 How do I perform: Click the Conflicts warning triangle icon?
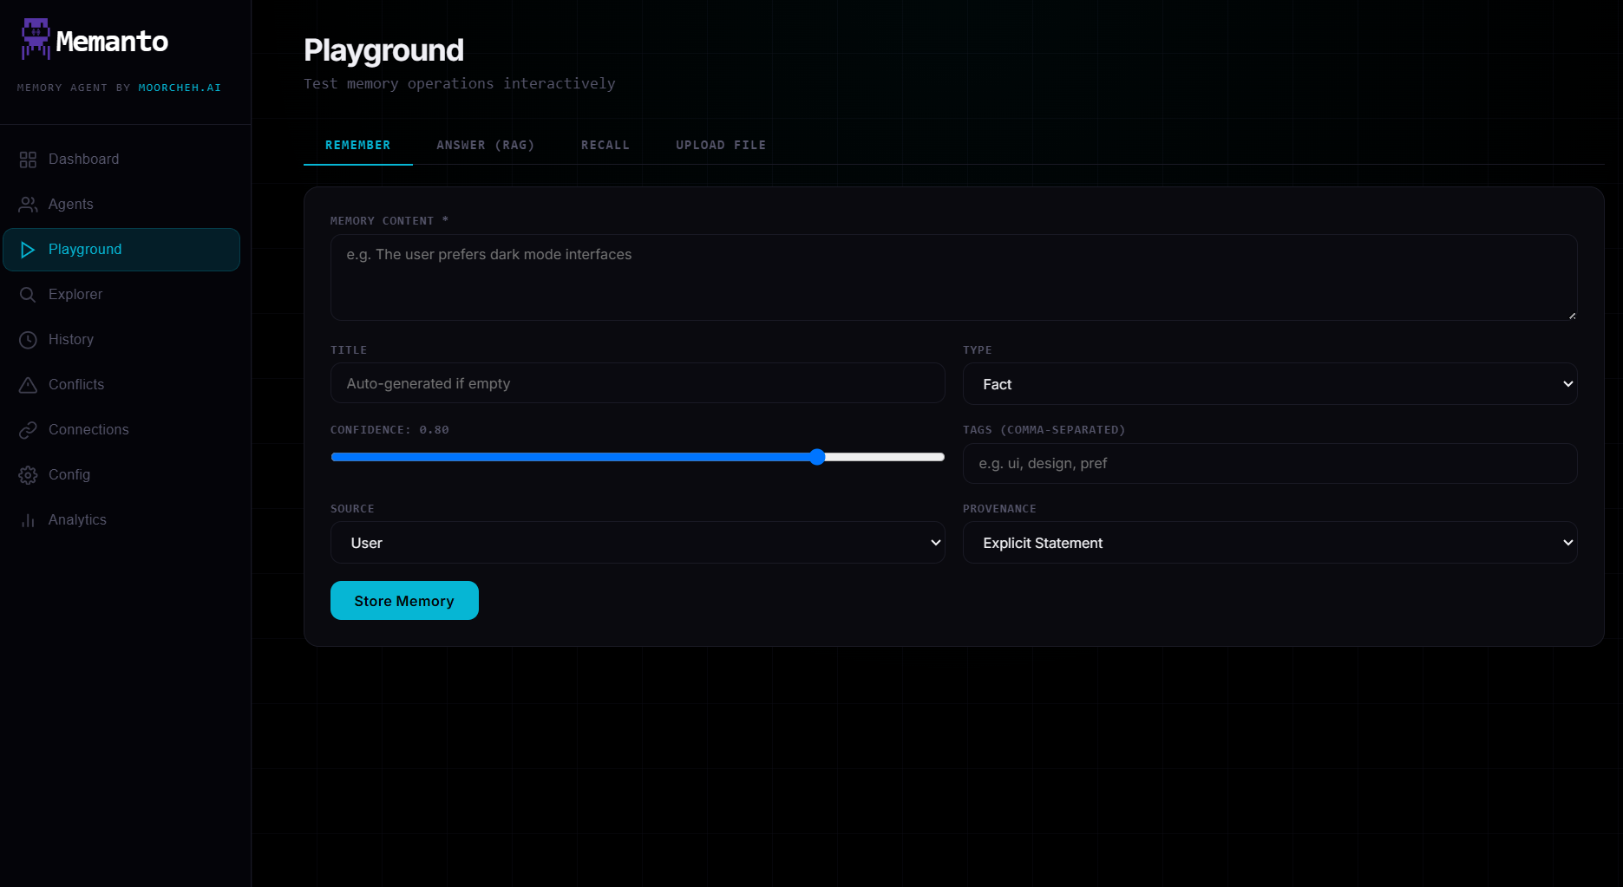tap(28, 385)
